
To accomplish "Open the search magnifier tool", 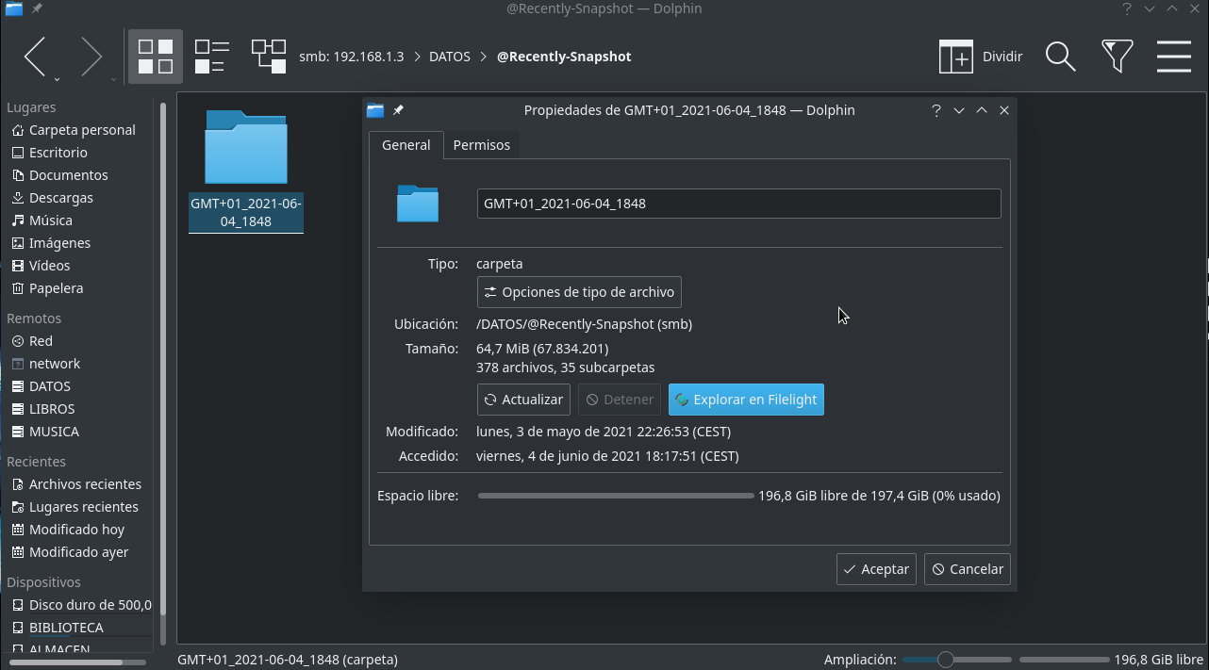I will tap(1061, 57).
